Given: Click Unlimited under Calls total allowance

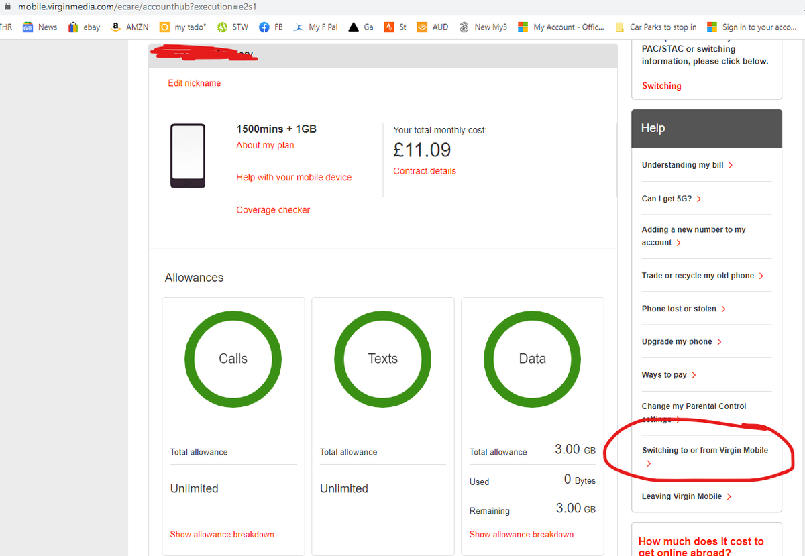Looking at the screenshot, I should click(x=194, y=488).
